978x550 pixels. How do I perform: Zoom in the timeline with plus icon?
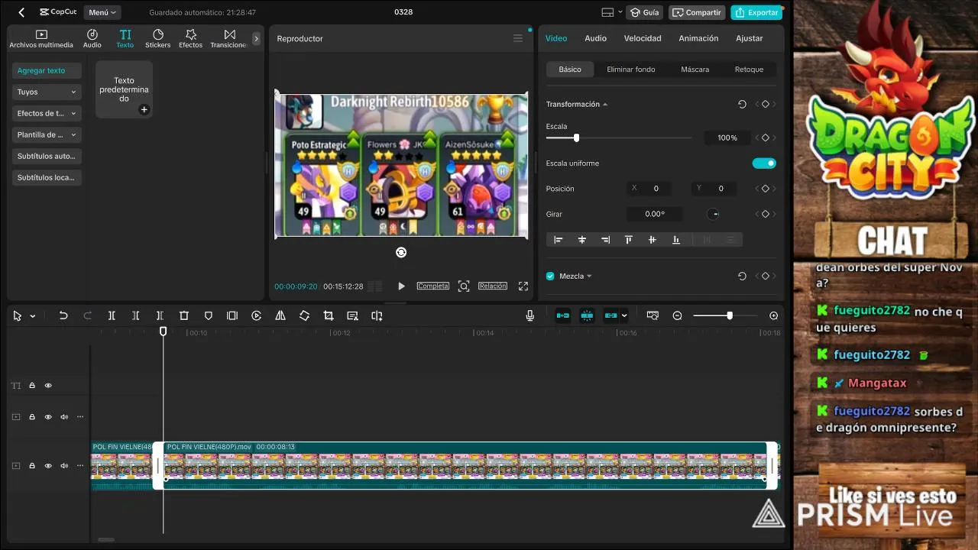tap(774, 315)
